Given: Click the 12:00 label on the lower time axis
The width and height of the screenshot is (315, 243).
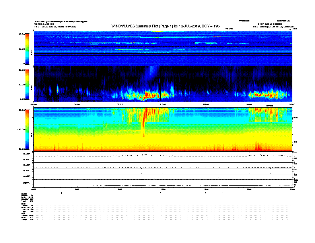Looking at the screenshot, I should click(163, 189).
